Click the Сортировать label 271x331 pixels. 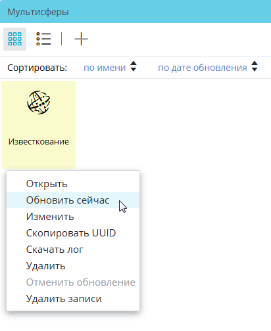click(x=37, y=68)
